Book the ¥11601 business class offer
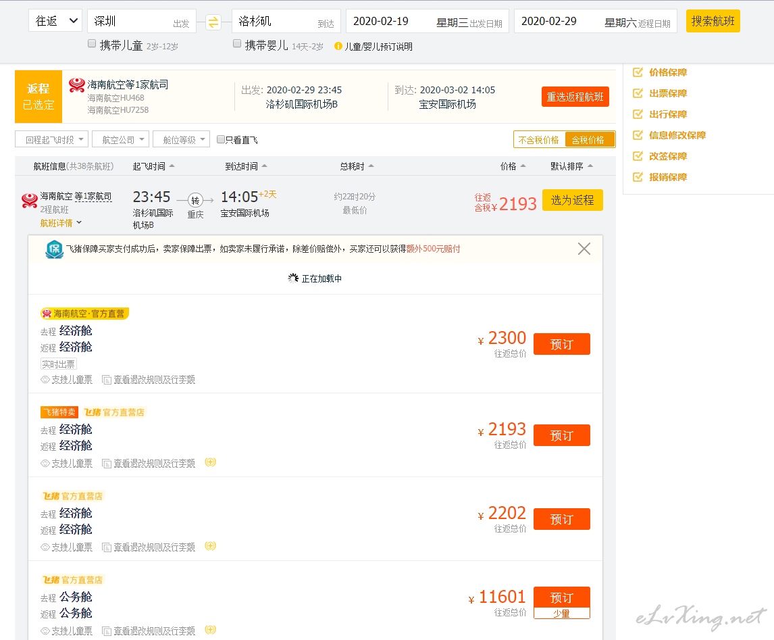774x640 pixels. click(x=562, y=597)
